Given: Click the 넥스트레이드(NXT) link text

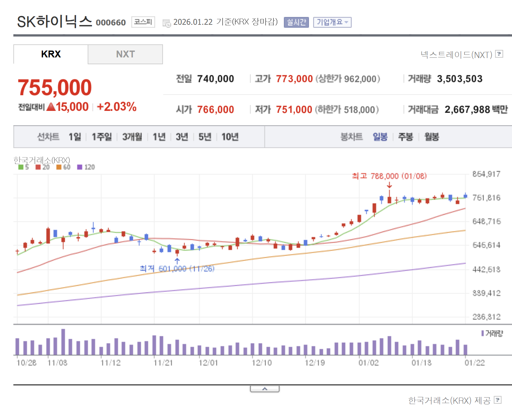Looking at the screenshot, I should pos(456,54).
